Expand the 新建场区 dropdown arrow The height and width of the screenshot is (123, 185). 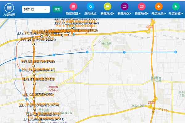click(131, 14)
